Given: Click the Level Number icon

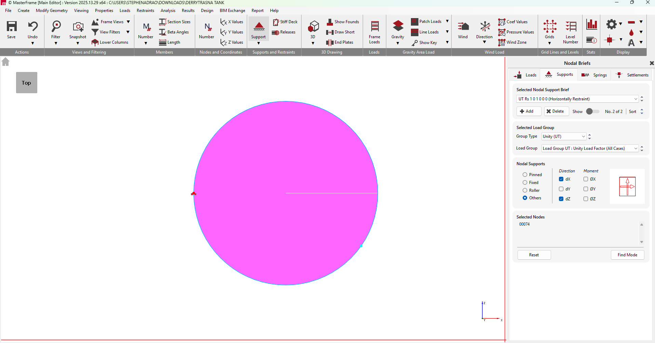Looking at the screenshot, I should pos(571,27).
